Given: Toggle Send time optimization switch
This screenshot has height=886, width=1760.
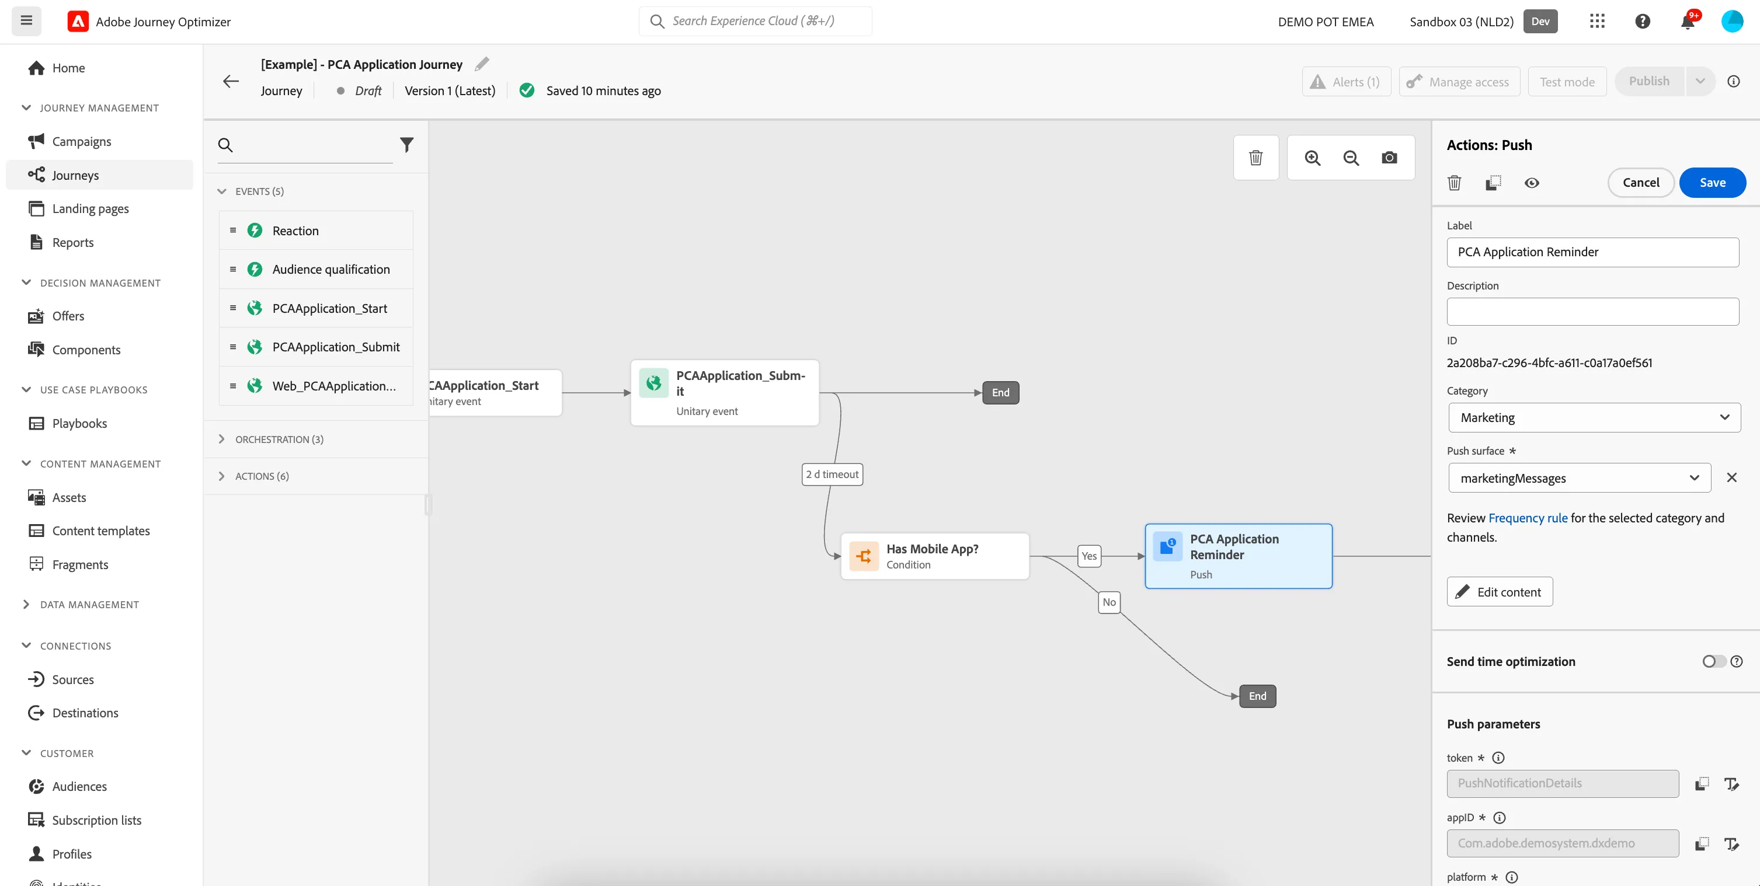Looking at the screenshot, I should pyautogui.click(x=1713, y=661).
